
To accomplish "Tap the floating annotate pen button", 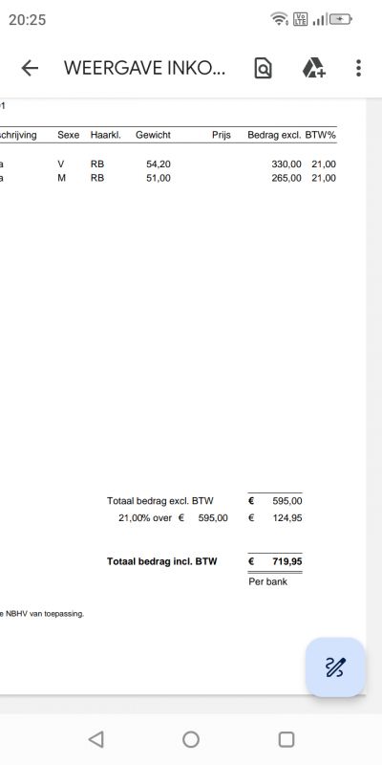I will tap(335, 667).
